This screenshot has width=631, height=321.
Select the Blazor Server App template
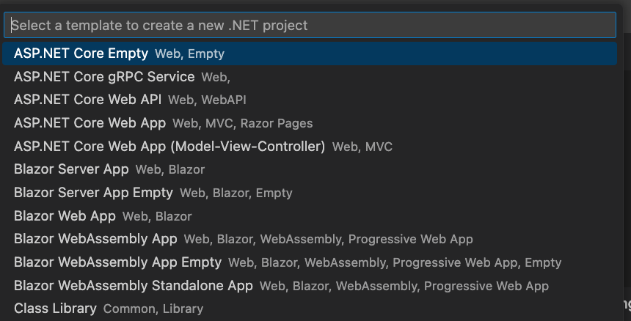(71, 169)
